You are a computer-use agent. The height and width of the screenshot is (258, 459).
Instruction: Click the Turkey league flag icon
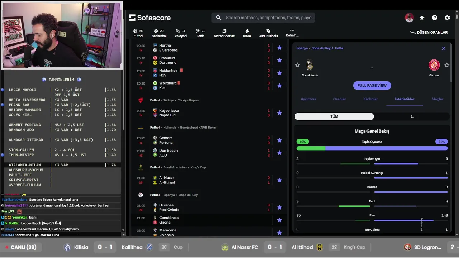(x=141, y=100)
